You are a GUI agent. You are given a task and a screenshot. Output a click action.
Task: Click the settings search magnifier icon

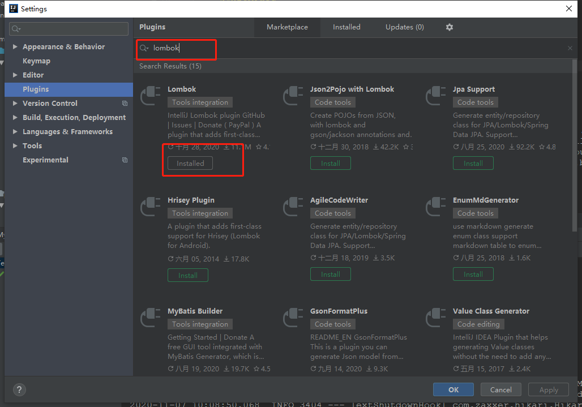pos(16,28)
